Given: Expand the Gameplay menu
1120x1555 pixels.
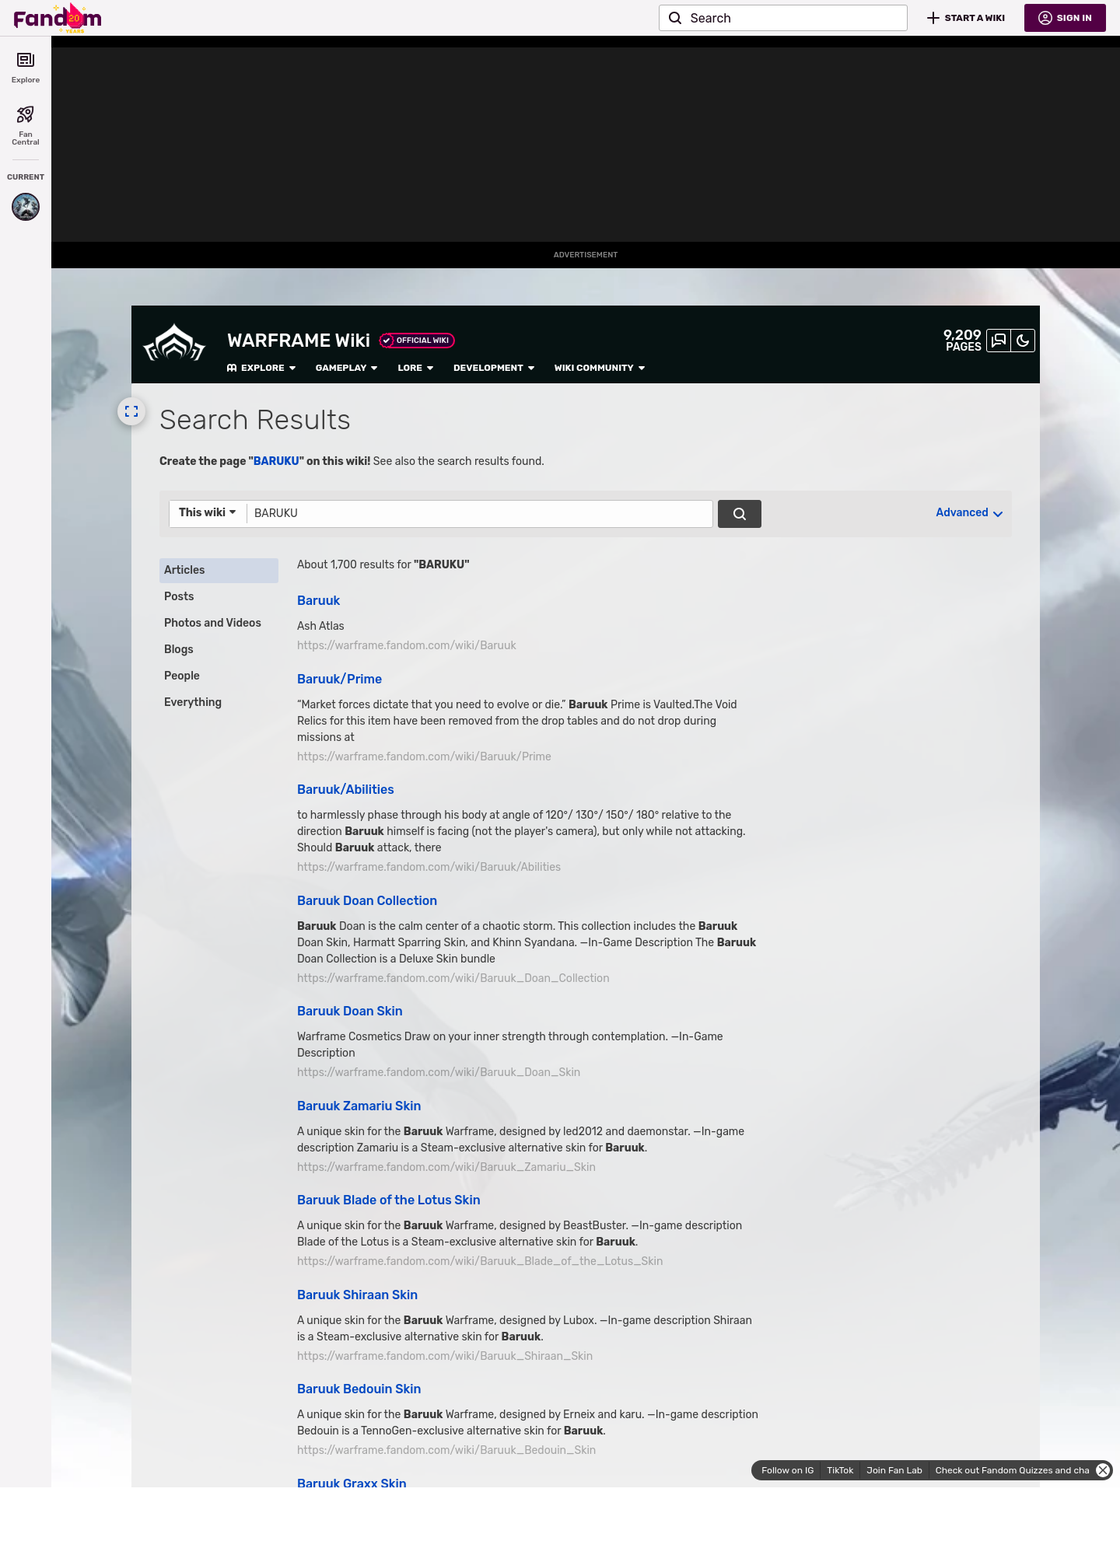Looking at the screenshot, I should 346,368.
